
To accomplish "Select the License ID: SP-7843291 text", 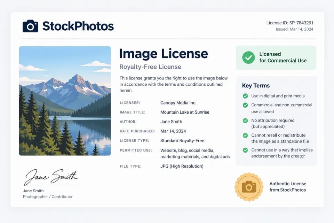I will point(290,23).
